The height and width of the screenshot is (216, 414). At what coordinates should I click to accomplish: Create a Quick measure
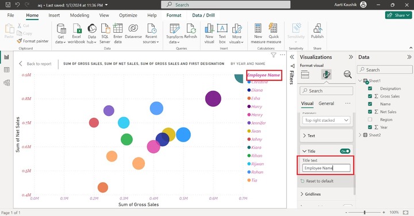point(274,33)
